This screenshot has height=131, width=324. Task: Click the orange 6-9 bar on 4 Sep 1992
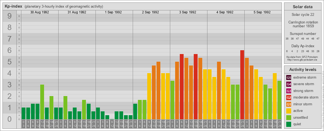[x=219, y=90]
